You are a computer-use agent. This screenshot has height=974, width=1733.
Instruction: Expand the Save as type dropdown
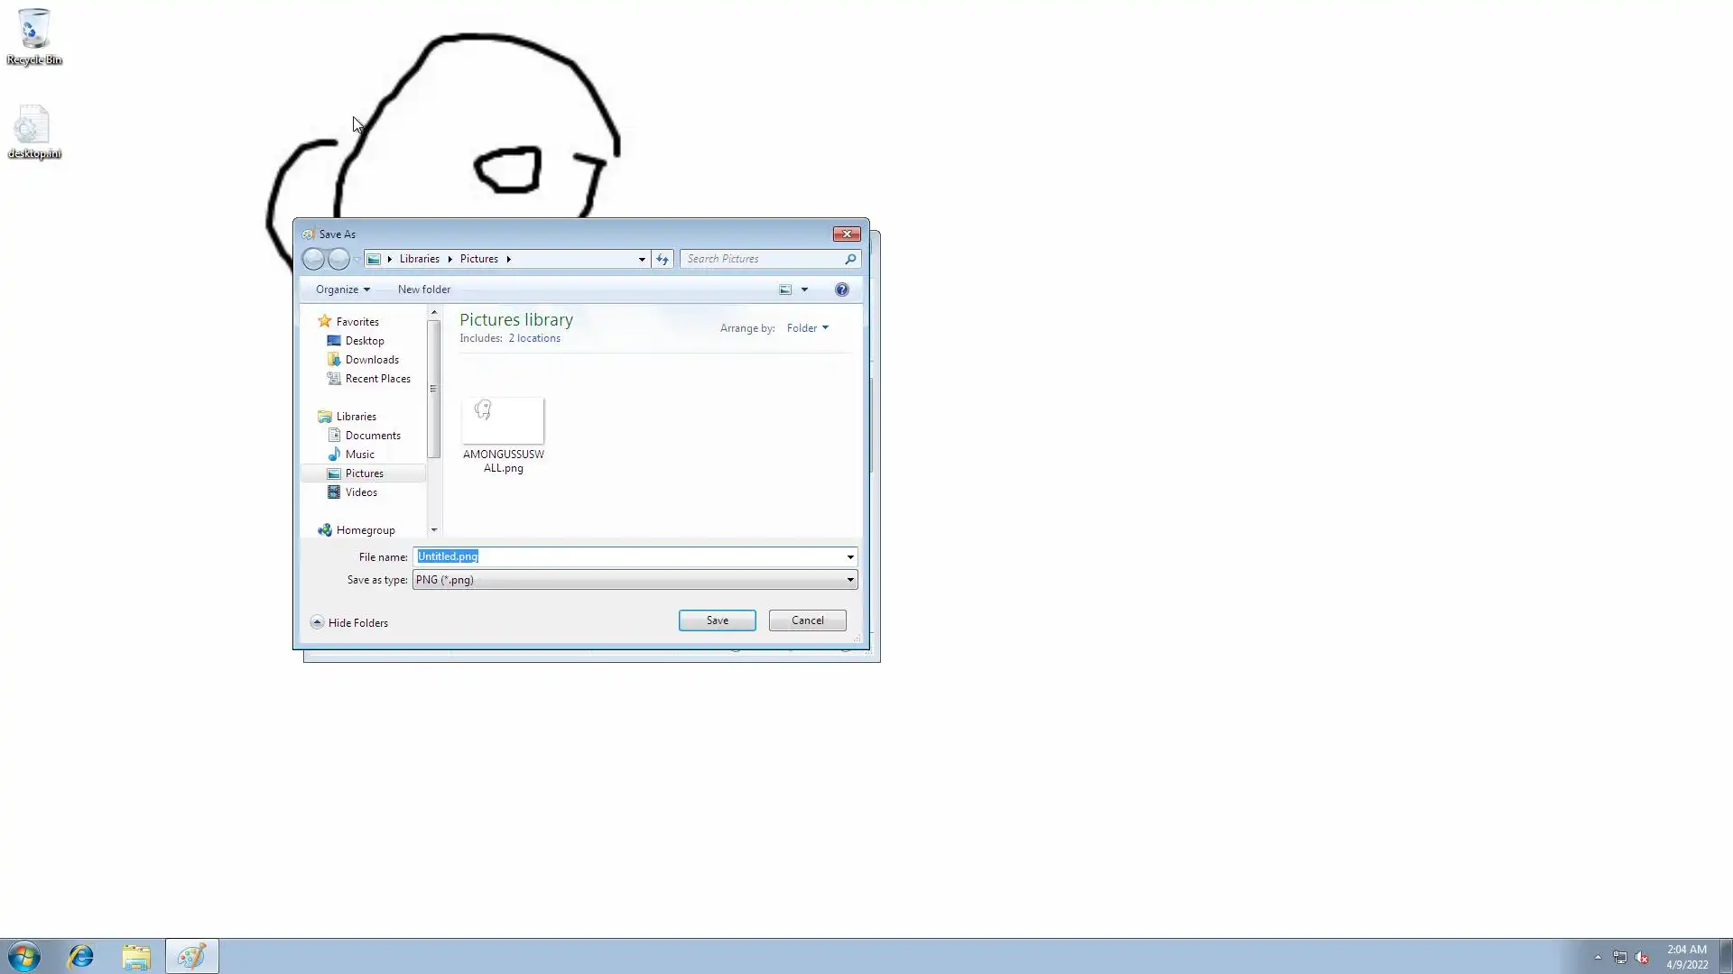click(849, 580)
